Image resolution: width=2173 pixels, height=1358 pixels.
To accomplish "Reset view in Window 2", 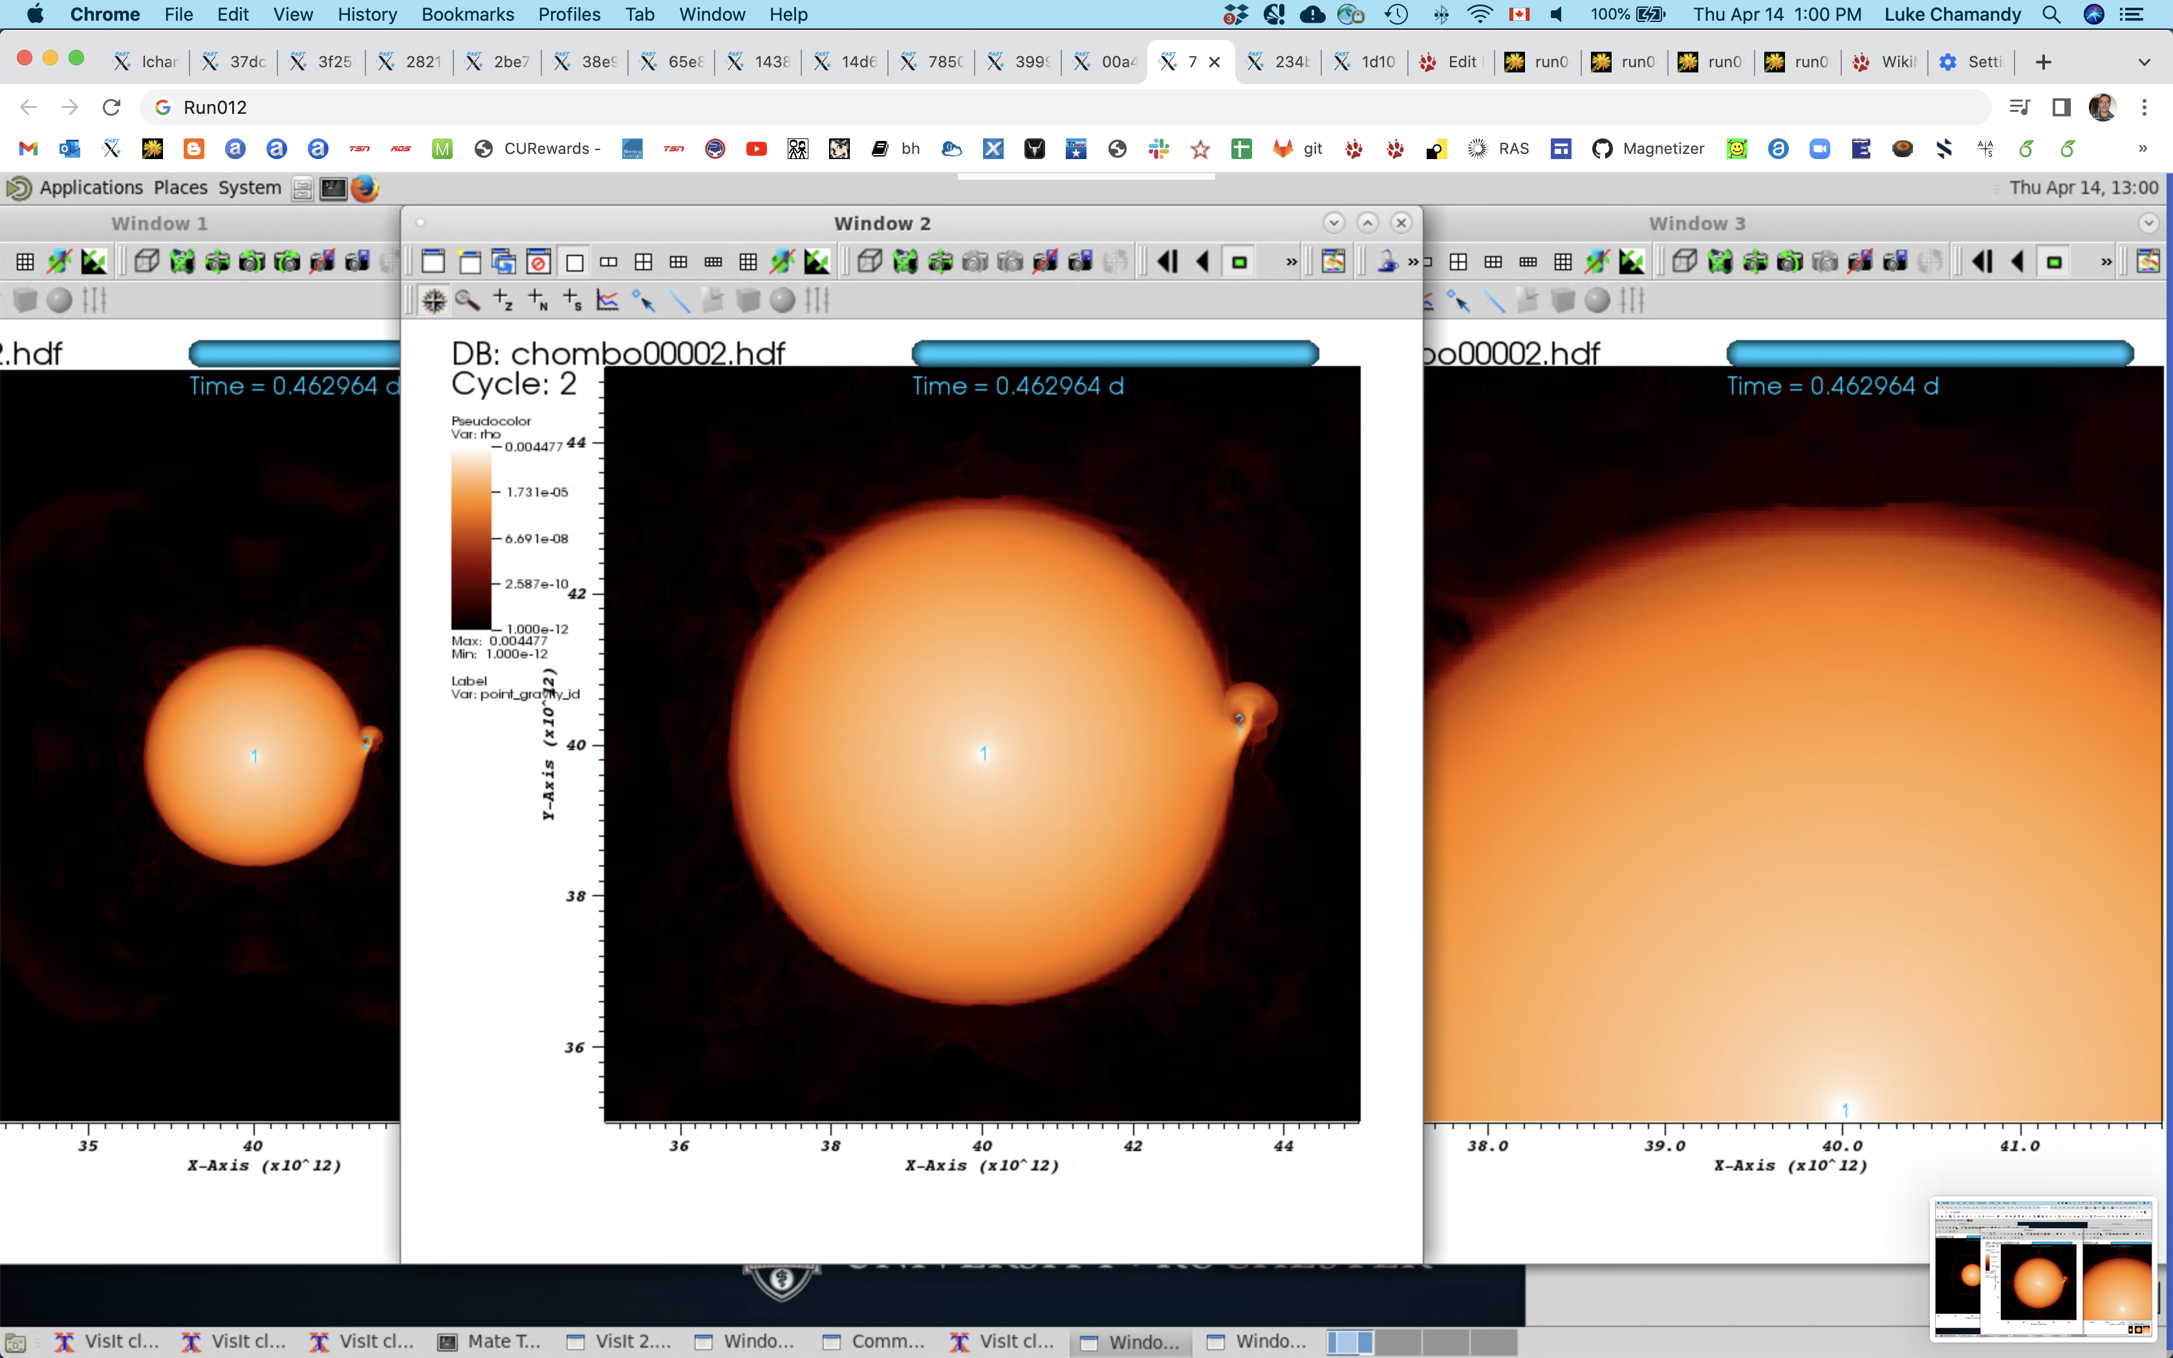I will [905, 263].
